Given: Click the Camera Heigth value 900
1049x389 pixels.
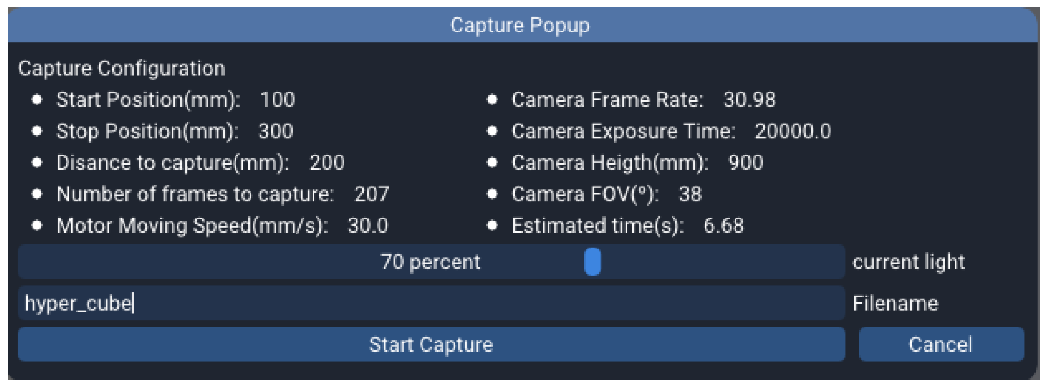Looking at the screenshot, I should point(745,163).
